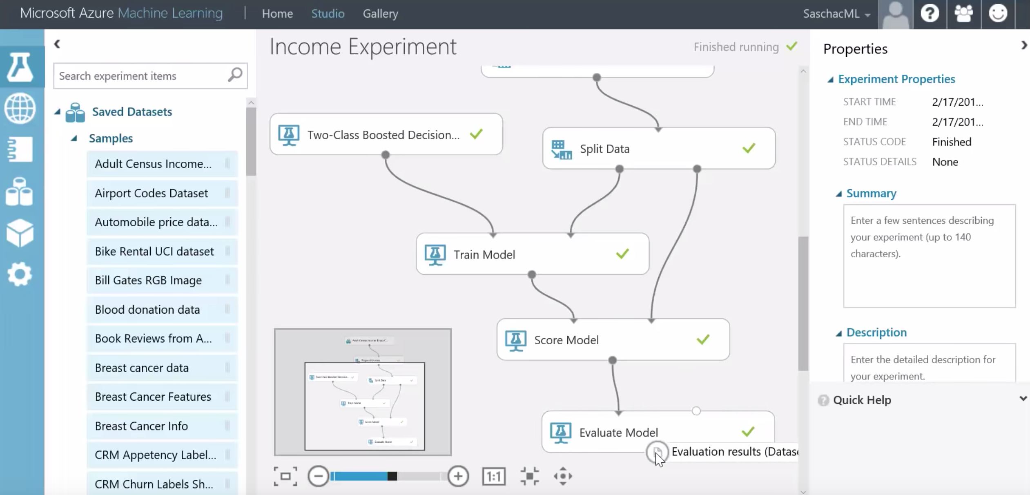Go to the Home menu
Viewport: 1030px width, 495px height.
[277, 13]
